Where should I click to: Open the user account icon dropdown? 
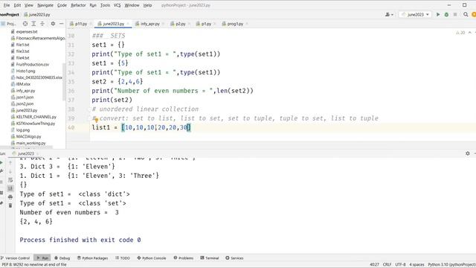tap(389, 15)
